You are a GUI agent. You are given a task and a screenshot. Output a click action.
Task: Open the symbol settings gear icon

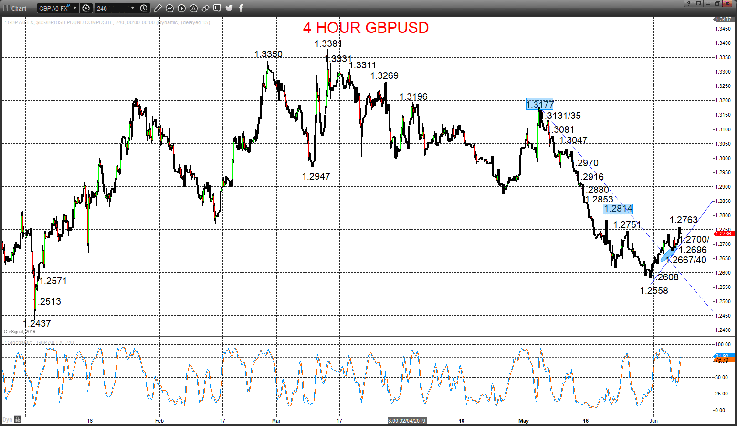click(x=86, y=8)
